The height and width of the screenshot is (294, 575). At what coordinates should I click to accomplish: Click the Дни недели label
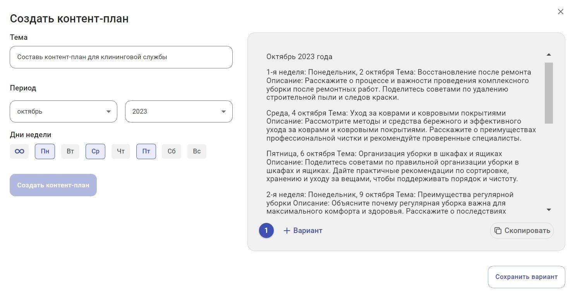[x=31, y=135]
